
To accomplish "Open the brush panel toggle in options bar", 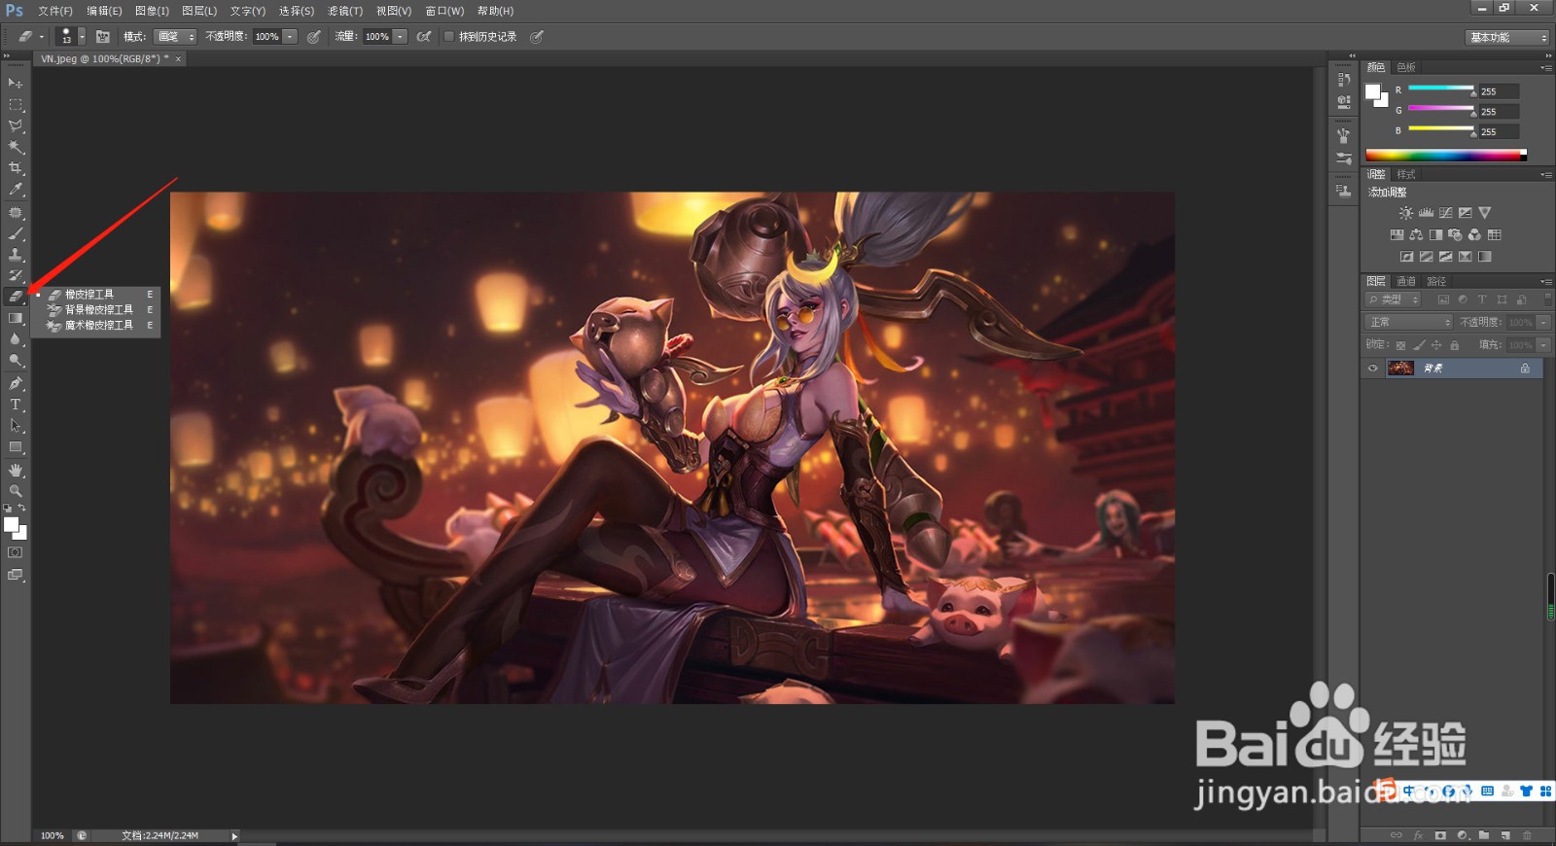I will point(102,36).
